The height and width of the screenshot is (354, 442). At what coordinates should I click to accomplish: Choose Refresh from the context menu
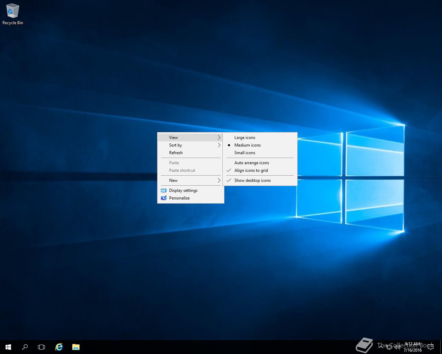(x=191, y=153)
